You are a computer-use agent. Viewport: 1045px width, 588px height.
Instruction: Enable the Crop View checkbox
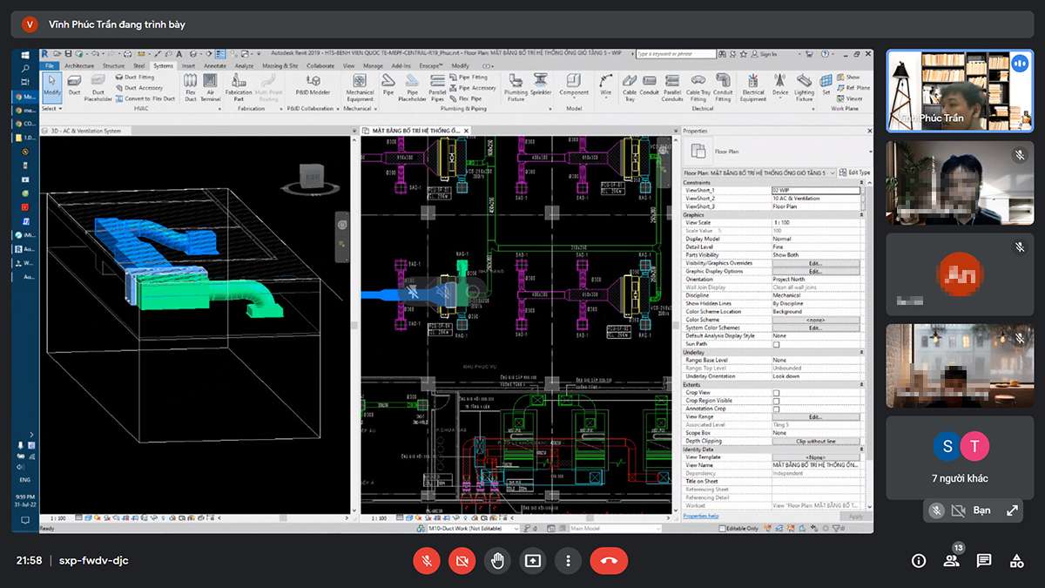pos(777,393)
